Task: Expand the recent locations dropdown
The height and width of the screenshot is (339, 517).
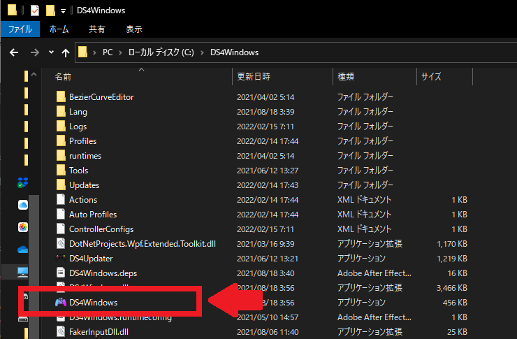Action: point(51,52)
